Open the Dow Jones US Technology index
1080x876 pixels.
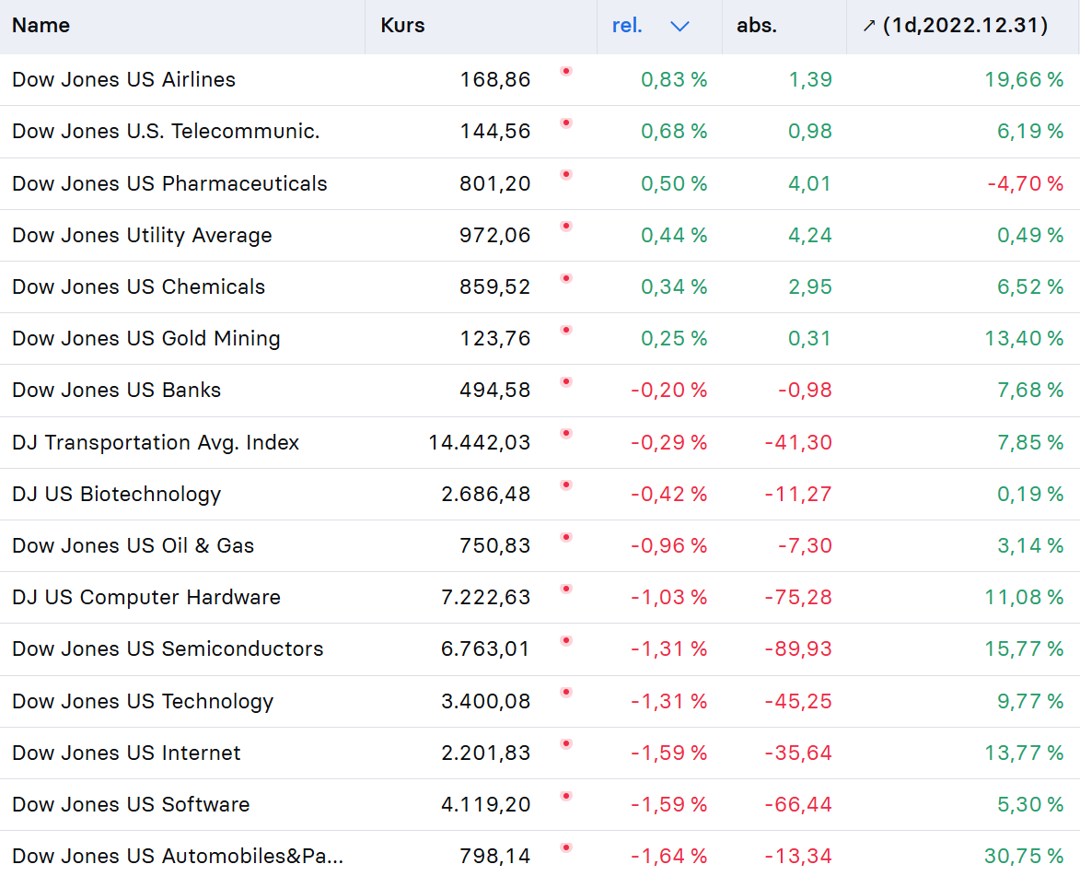coord(143,701)
